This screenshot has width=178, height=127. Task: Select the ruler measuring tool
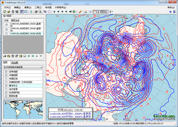coord(80,12)
